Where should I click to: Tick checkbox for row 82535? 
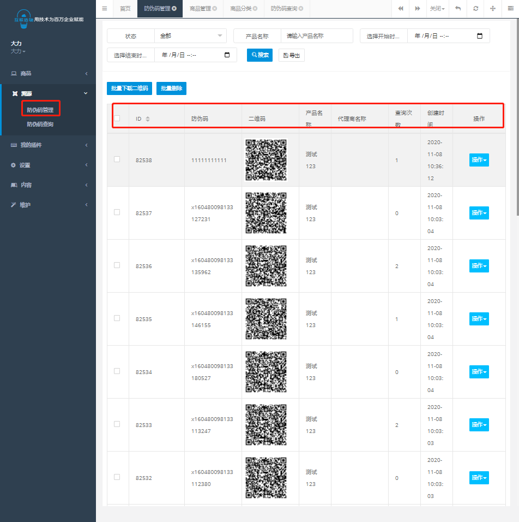point(117,318)
